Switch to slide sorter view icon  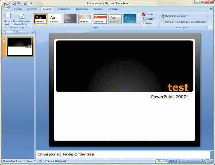[162, 161]
